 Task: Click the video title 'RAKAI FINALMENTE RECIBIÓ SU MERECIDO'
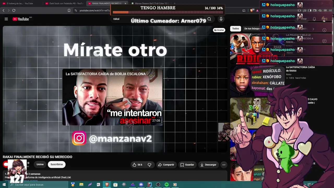tap(38, 157)
